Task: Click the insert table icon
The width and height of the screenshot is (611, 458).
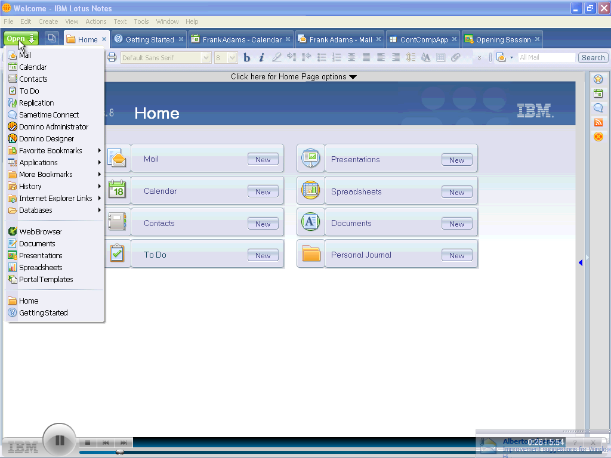Action: (x=441, y=58)
